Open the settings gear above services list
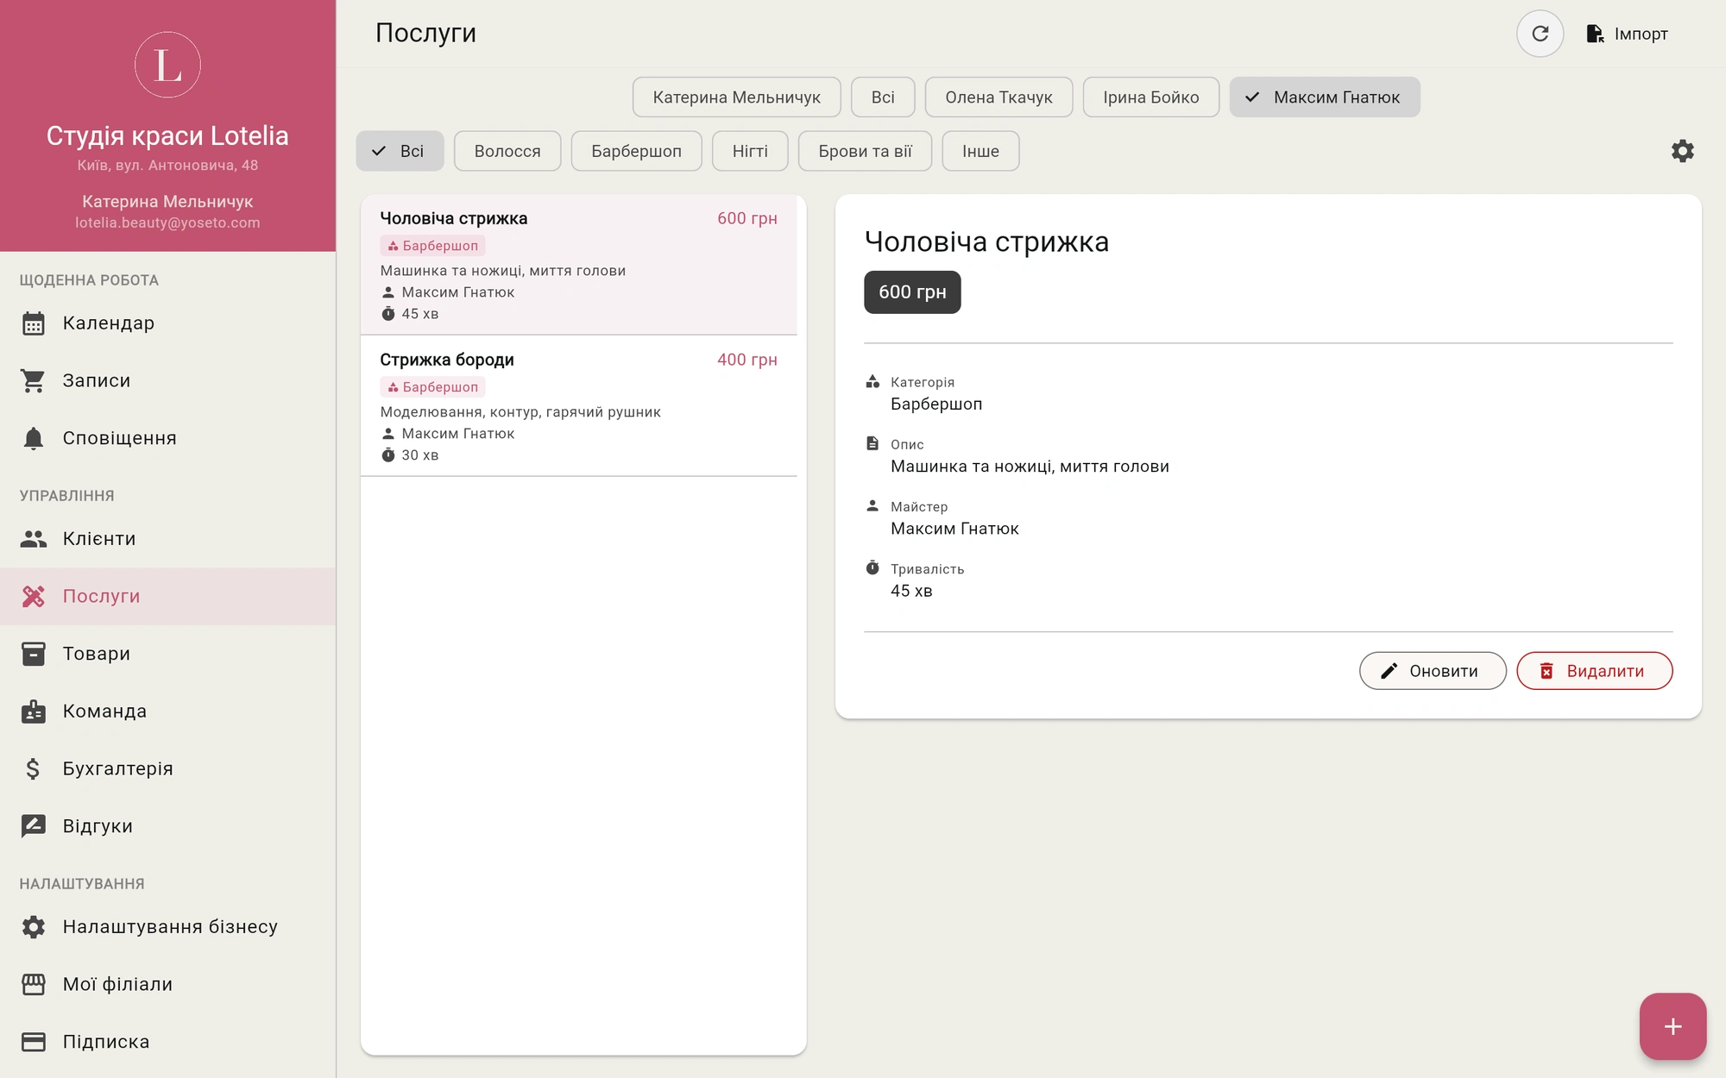1726x1078 pixels. (x=1682, y=151)
